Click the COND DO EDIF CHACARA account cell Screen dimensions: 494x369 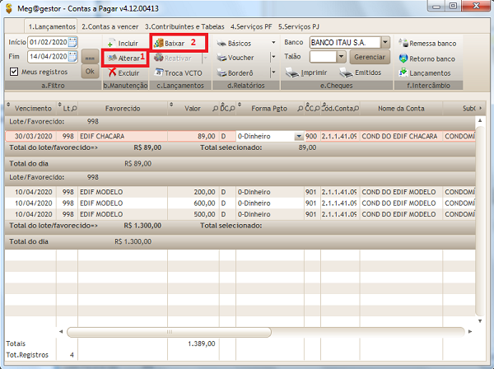pyautogui.click(x=399, y=137)
